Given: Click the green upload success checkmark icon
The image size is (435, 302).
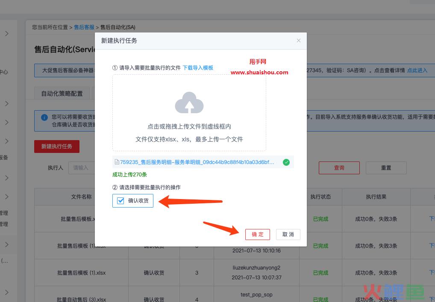Looking at the screenshot, I should coord(286,162).
